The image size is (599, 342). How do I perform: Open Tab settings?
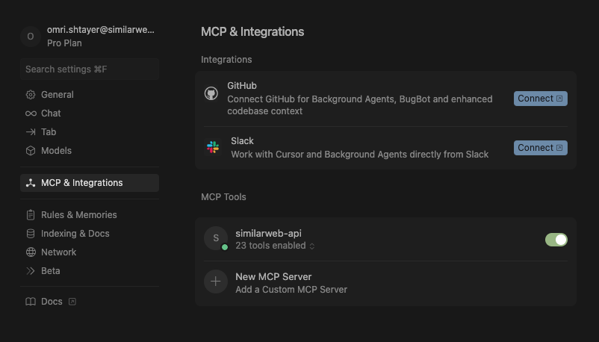coord(90,132)
